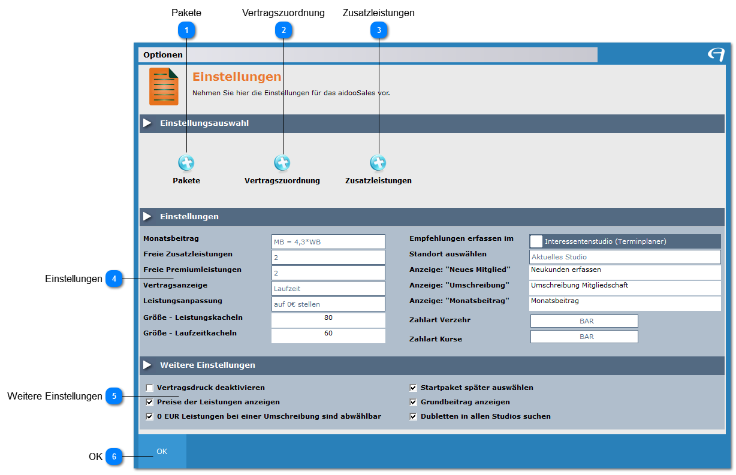Click the "Empfehlungen erfassen im" label
The height and width of the screenshot is (475, 736).
click(461, 238)
